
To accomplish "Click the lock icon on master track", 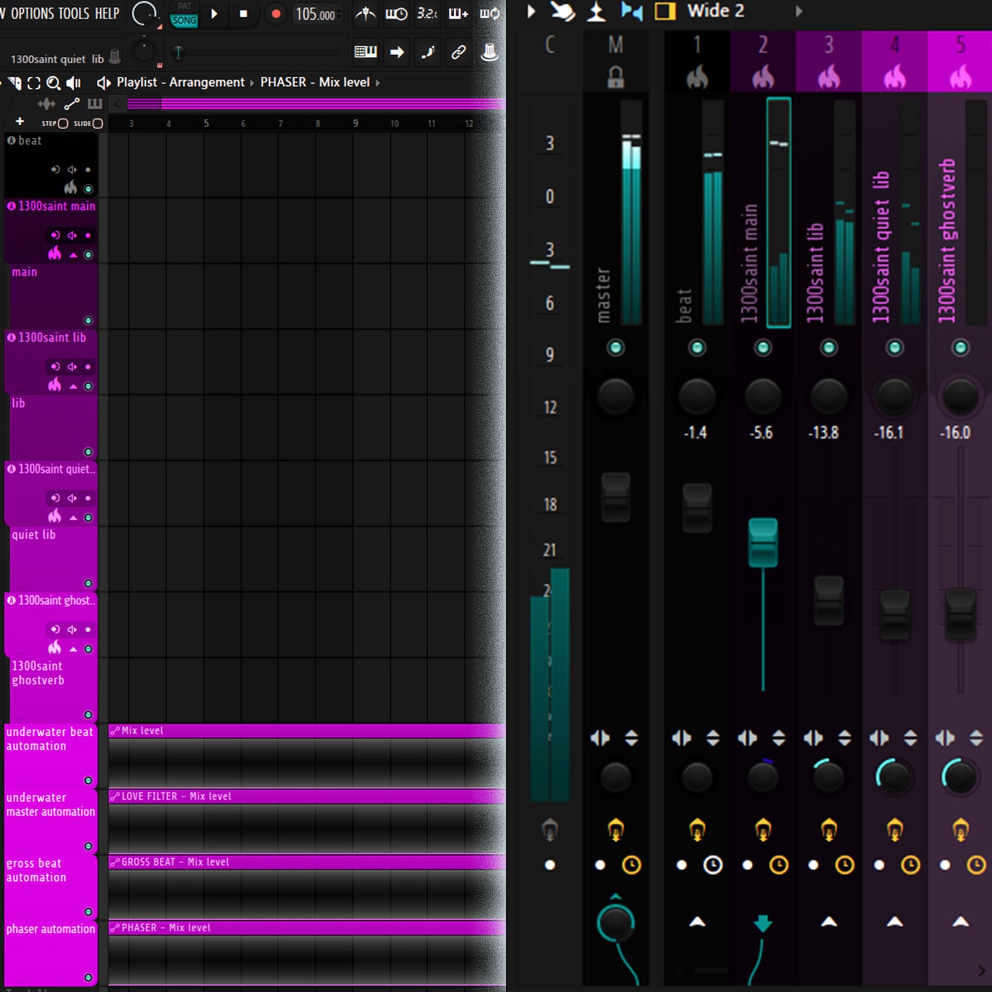I will pyautogui.click(x=615, y=78).
